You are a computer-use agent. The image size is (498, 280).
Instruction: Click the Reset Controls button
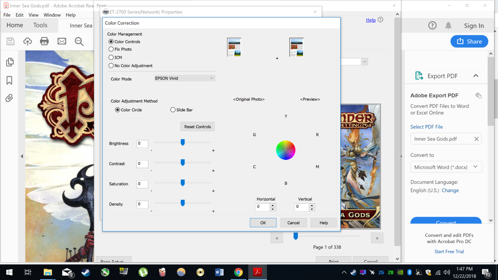click(198, 127)
